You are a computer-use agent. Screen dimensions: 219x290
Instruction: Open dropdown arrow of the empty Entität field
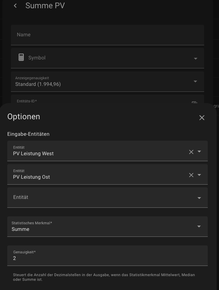(199, 198)
